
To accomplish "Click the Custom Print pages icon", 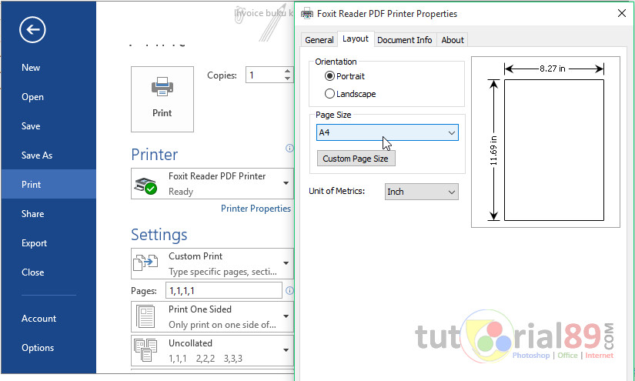I will click(x=145, y=262).
